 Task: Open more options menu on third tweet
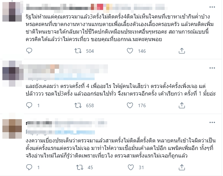click(x=212, y=123)
